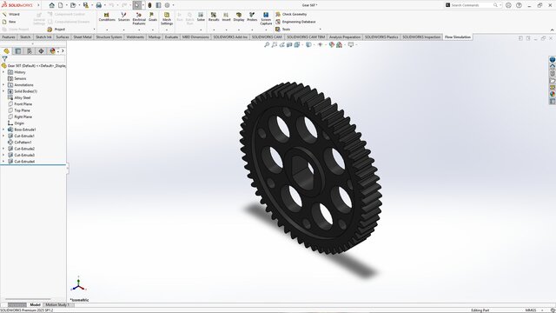Expand the Cut-Extrude4 feature

(3, 162)
